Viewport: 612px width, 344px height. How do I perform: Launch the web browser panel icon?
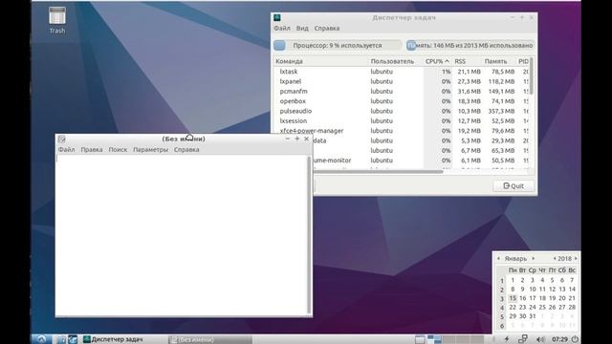pyautogui.click(x=73, y=340)
